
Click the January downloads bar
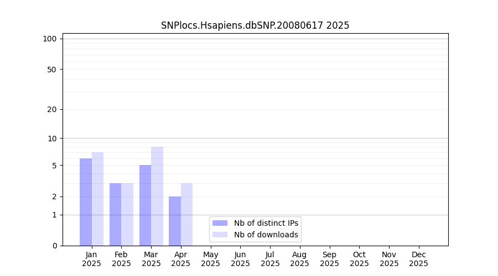98,199
